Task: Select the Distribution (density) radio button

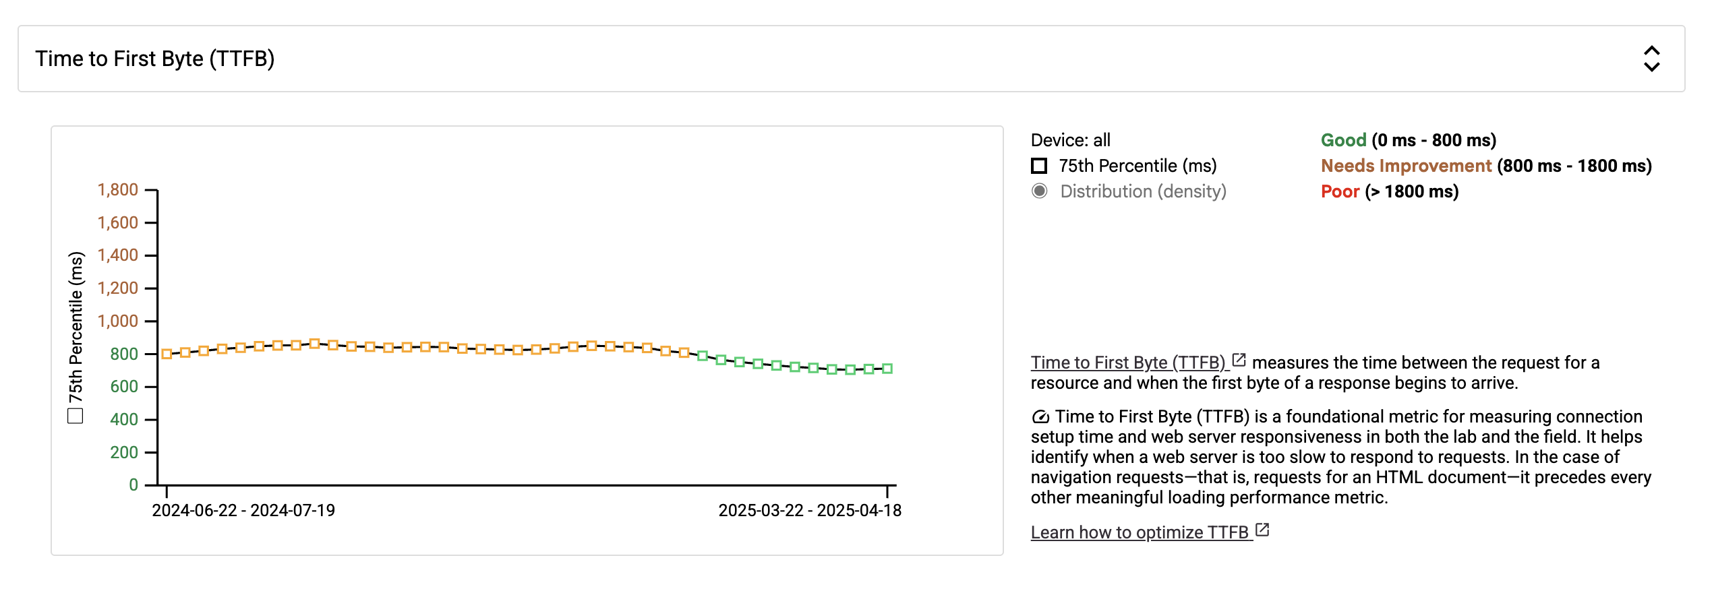Action: point(1040,191)
